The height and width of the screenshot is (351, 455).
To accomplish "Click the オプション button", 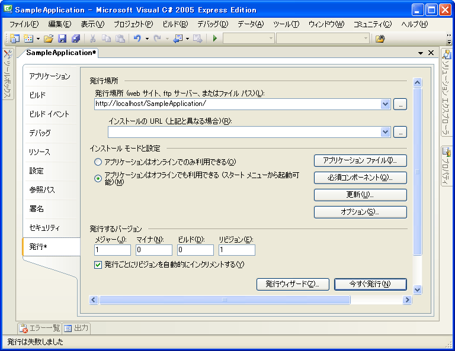I will (360, 212).
